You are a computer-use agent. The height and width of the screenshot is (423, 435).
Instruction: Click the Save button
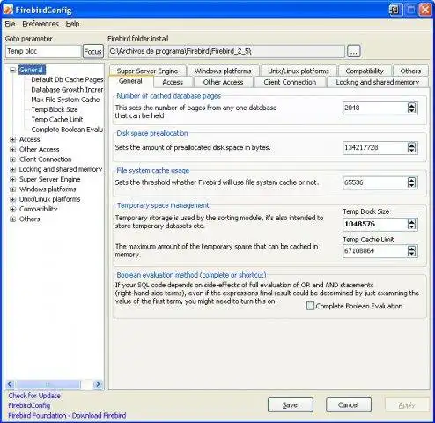tap(290, 405)
